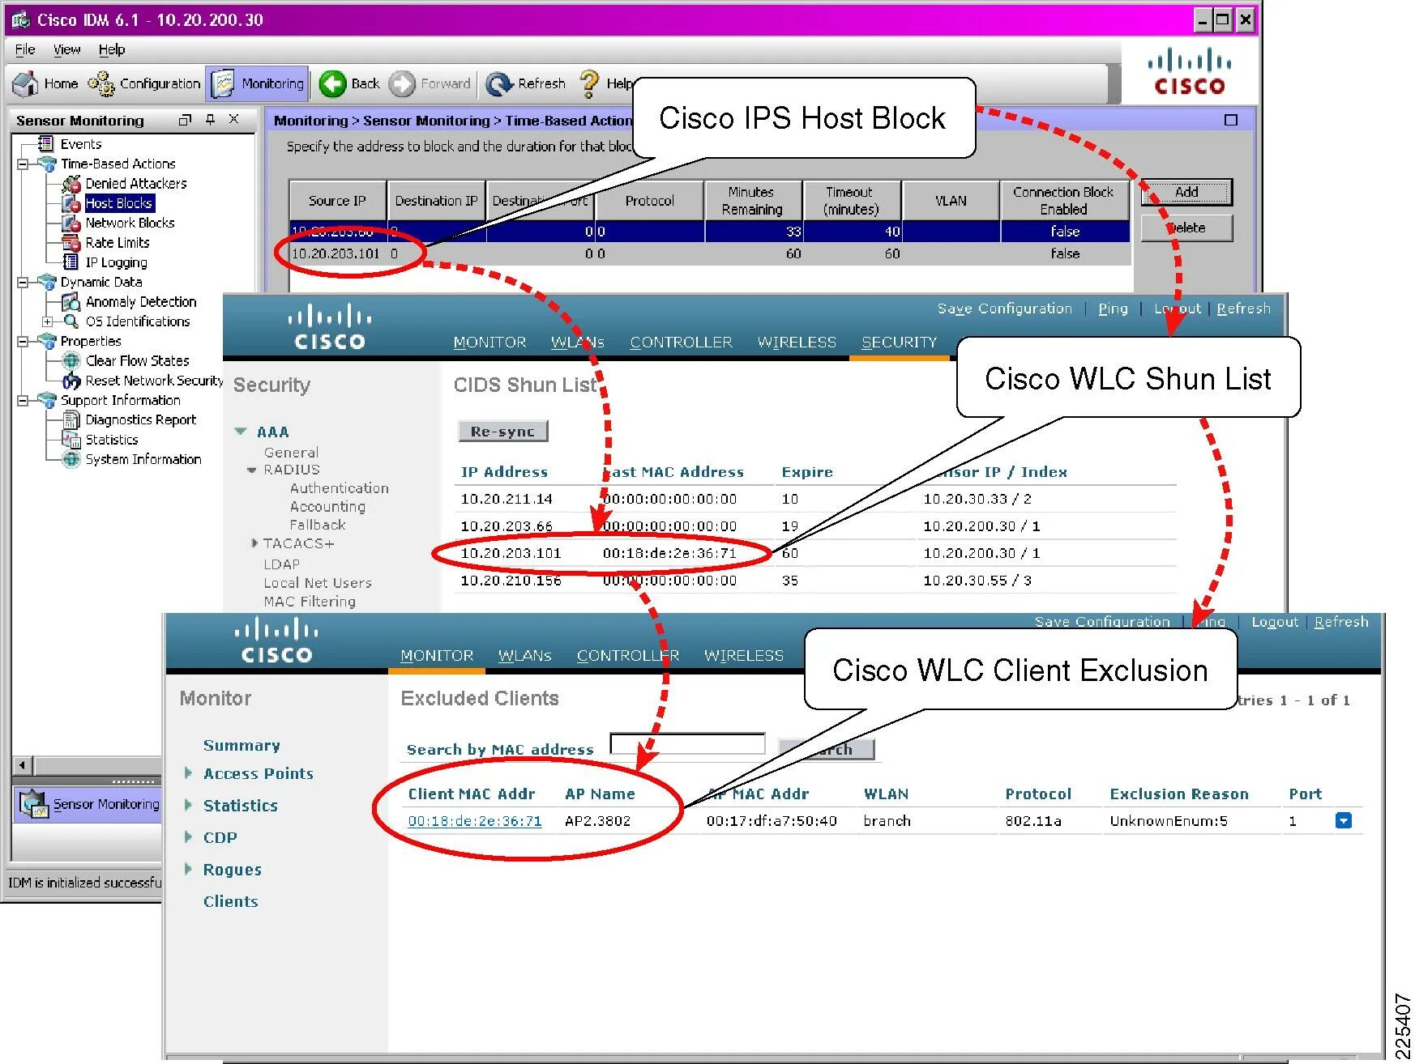Select the 10.20.203.101 host block row
The width and height of the screenshot is (1415, 1064).
[x=709, y=253]
